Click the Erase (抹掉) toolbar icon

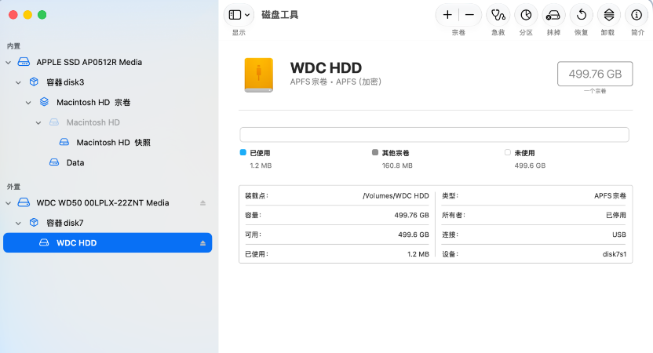[553, 15]
